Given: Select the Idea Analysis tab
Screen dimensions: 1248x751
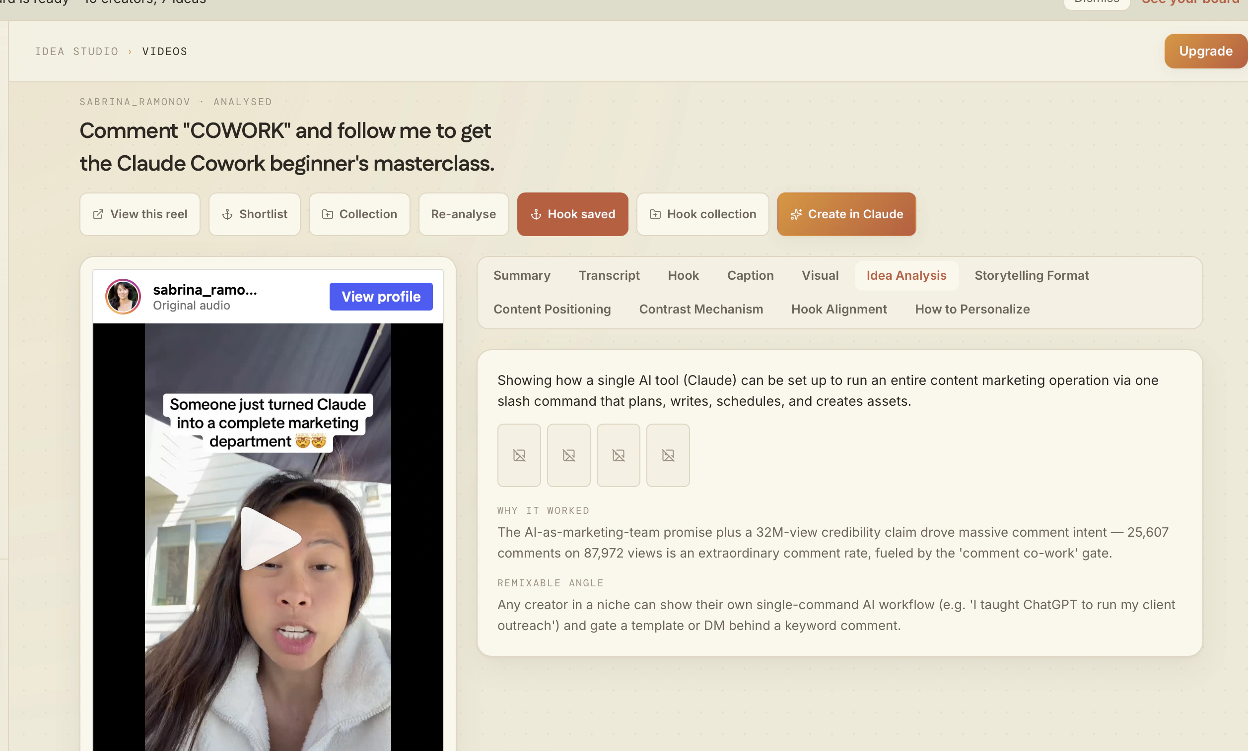Looking at the screenshot, I should (x=906, y=275).
